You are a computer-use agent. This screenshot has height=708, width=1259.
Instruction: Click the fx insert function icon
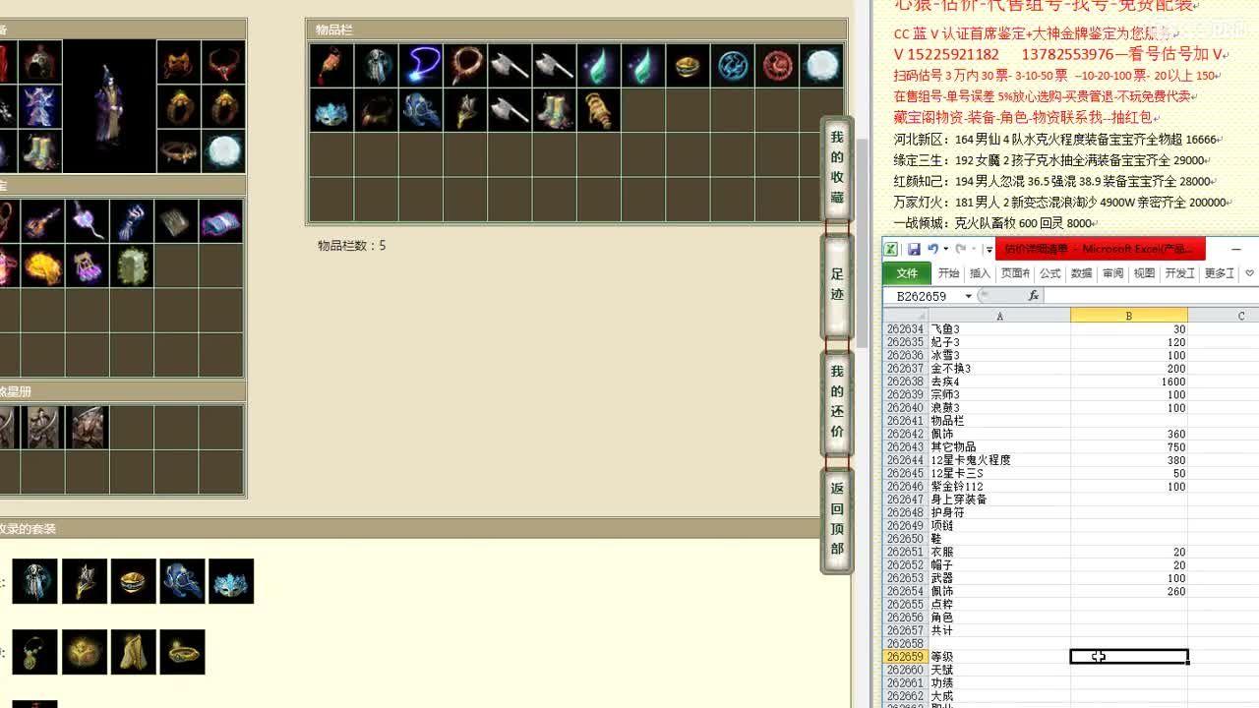[1034, 296]
